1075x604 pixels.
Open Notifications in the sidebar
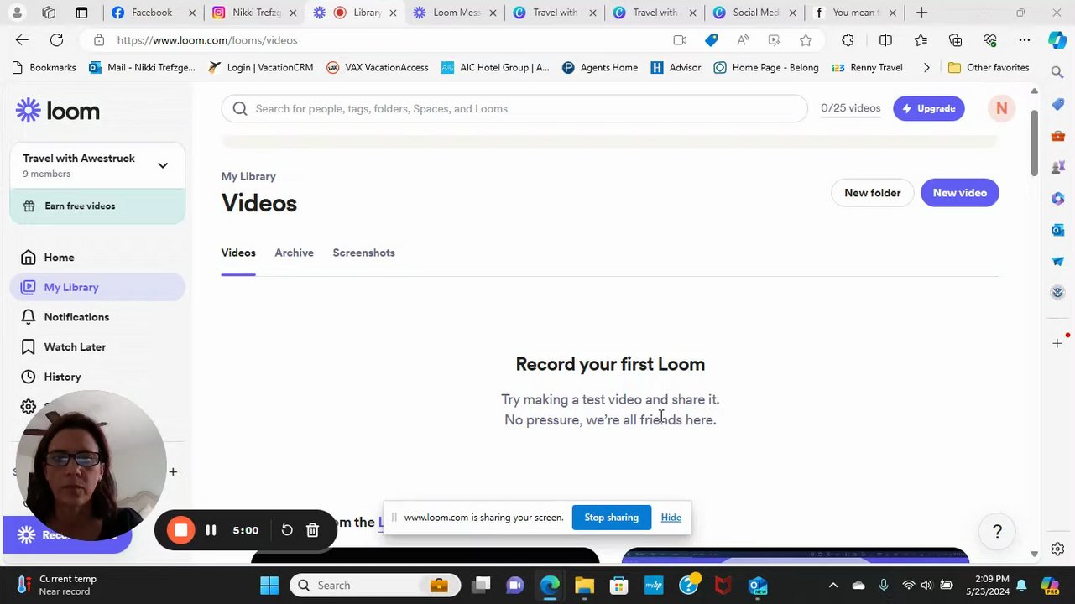[97, 317]
